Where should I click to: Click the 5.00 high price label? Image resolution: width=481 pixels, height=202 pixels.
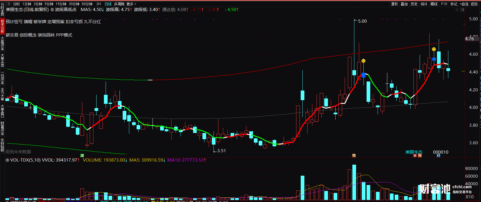point(362,21)
